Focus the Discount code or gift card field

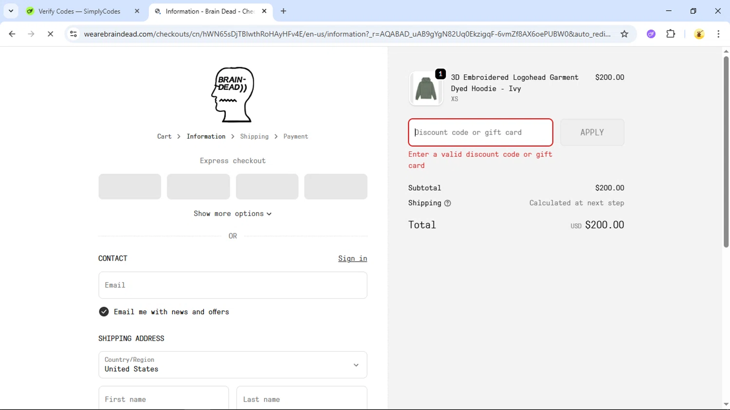tap(480, 132)
